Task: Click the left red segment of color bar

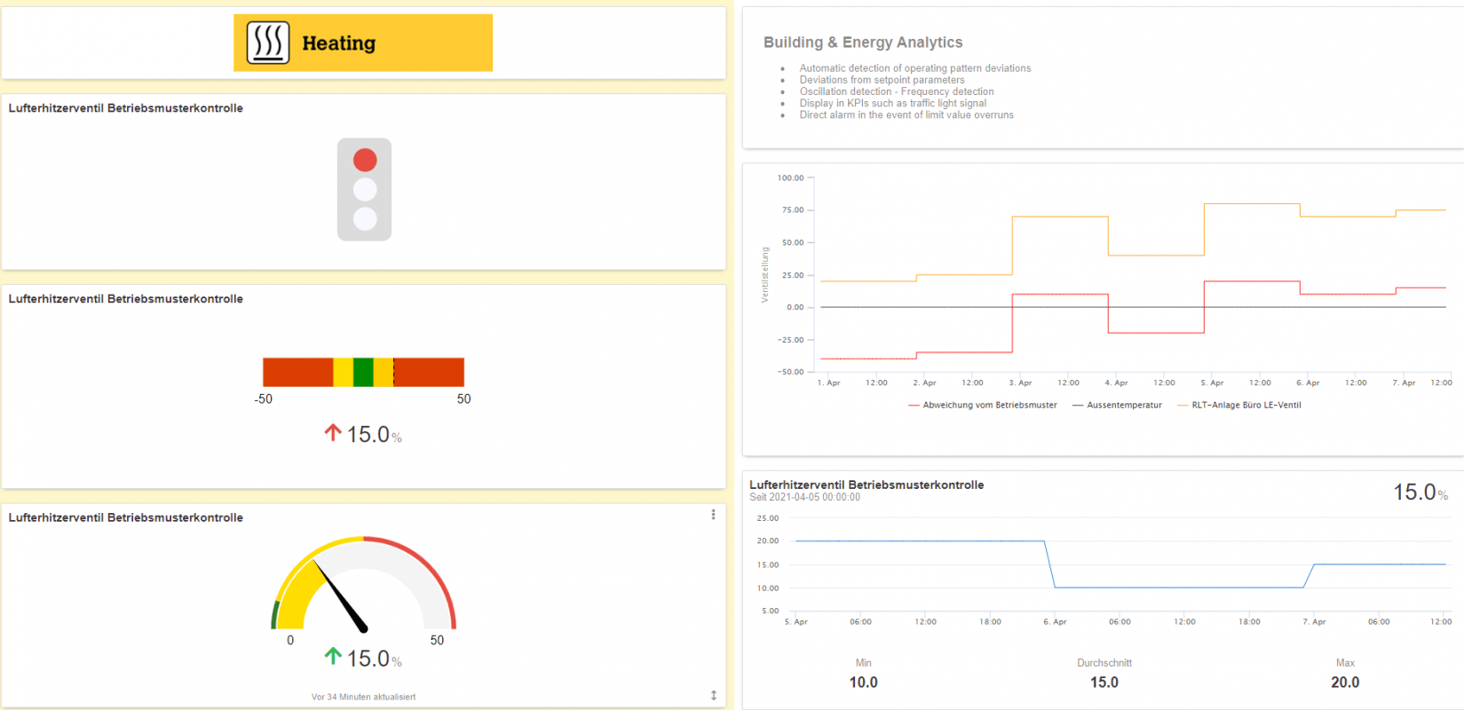Action: [297, 372]
